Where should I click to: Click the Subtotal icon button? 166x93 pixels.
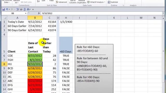[113, 2]
